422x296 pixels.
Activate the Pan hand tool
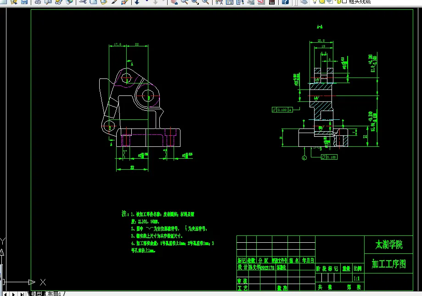click(x=174, y=2)
